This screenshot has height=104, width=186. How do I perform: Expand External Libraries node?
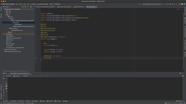[x=3, y=49]
